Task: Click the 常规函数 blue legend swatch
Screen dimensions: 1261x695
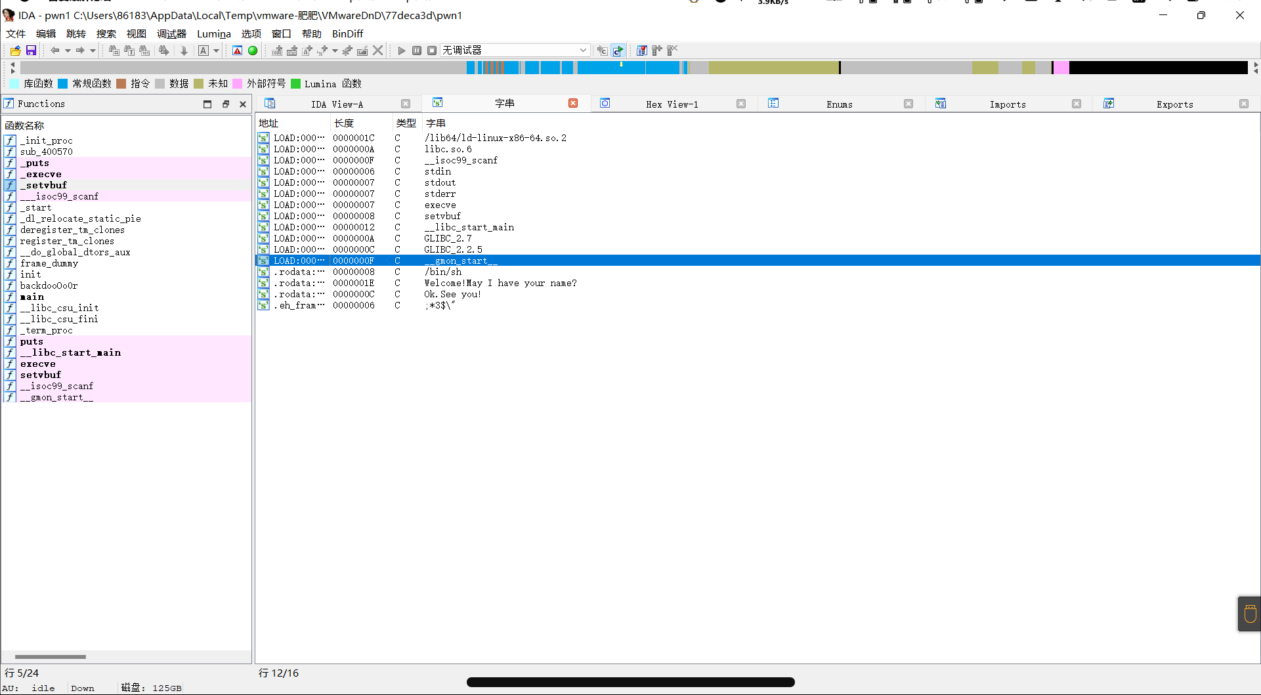Action: (x=63, y=83)
